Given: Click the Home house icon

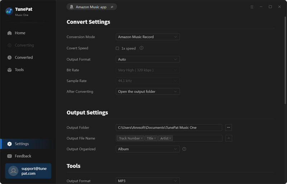Looking at the screenshot, I should (10, 33).
